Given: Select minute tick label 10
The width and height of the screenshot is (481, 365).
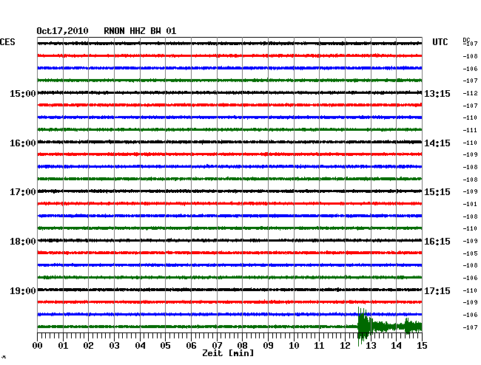Looking at the screenshot, I should tap(294, 346).
